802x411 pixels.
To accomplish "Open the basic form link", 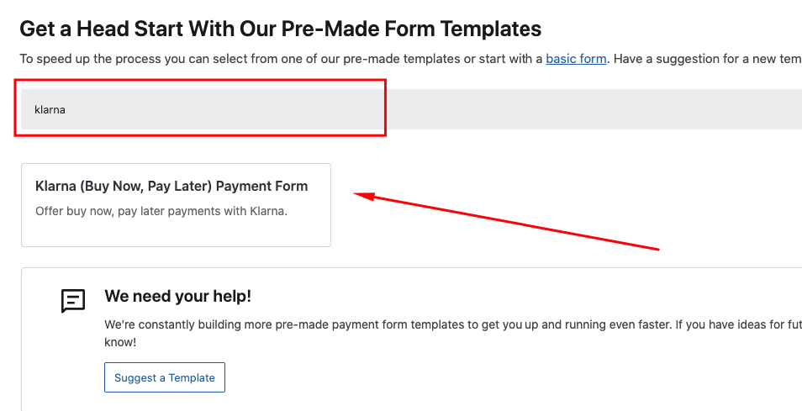I will coord(576,59).
